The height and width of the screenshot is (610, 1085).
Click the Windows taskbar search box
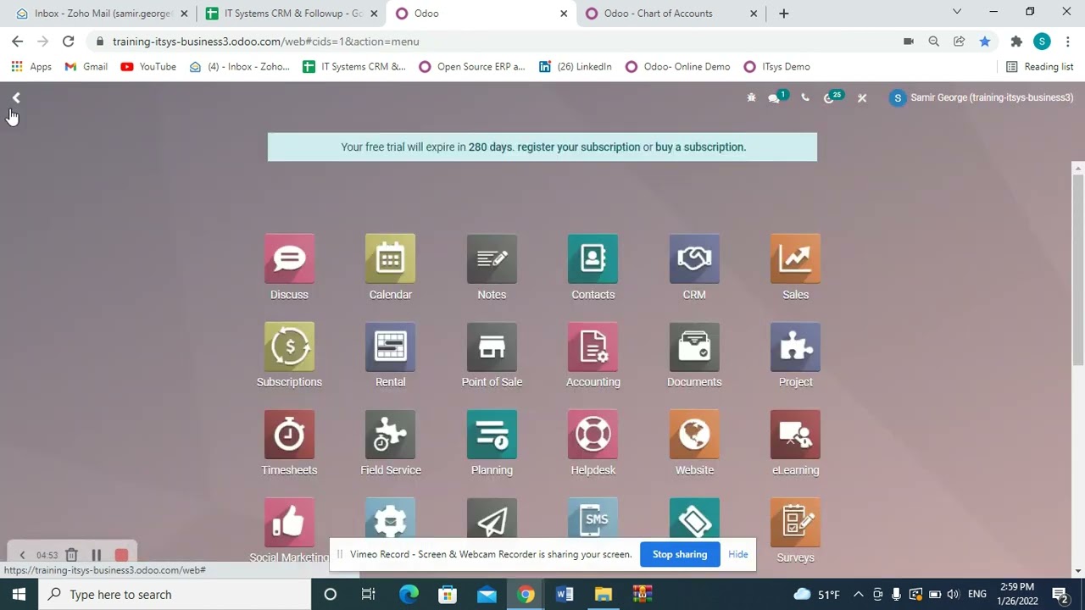coord(175,595)
